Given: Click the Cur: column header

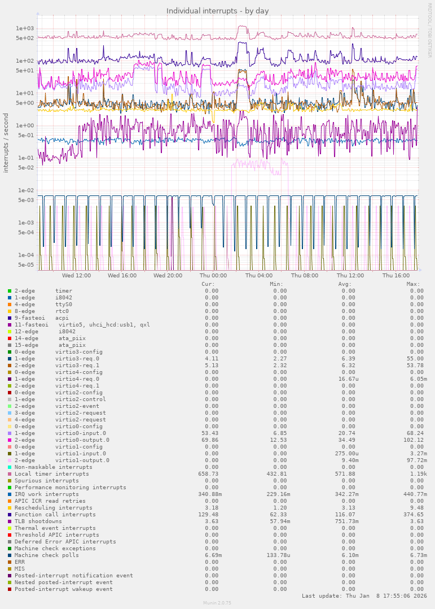Looking at the screenshot, I should 208,284.
